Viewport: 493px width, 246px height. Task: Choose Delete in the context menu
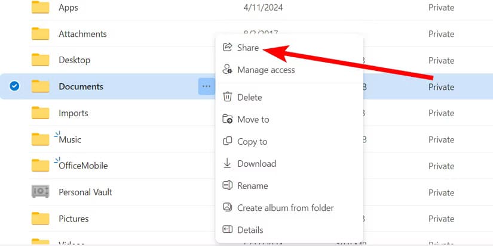(x=289, y=97)
